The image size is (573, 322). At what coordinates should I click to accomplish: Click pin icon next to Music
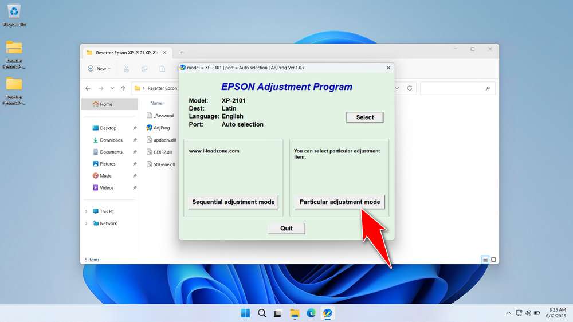pyautogui.click(x=135, y=176)
